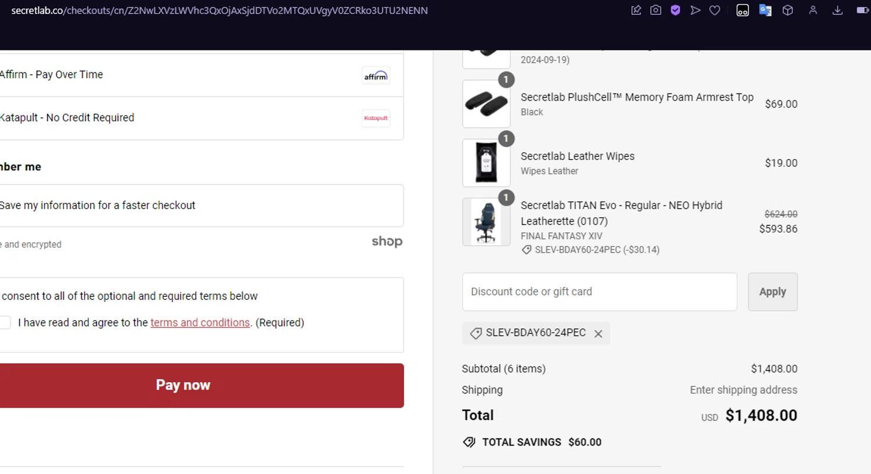
Task: Click the Leather Wipes product thumbnail
Action: click(x=486, y=163)
